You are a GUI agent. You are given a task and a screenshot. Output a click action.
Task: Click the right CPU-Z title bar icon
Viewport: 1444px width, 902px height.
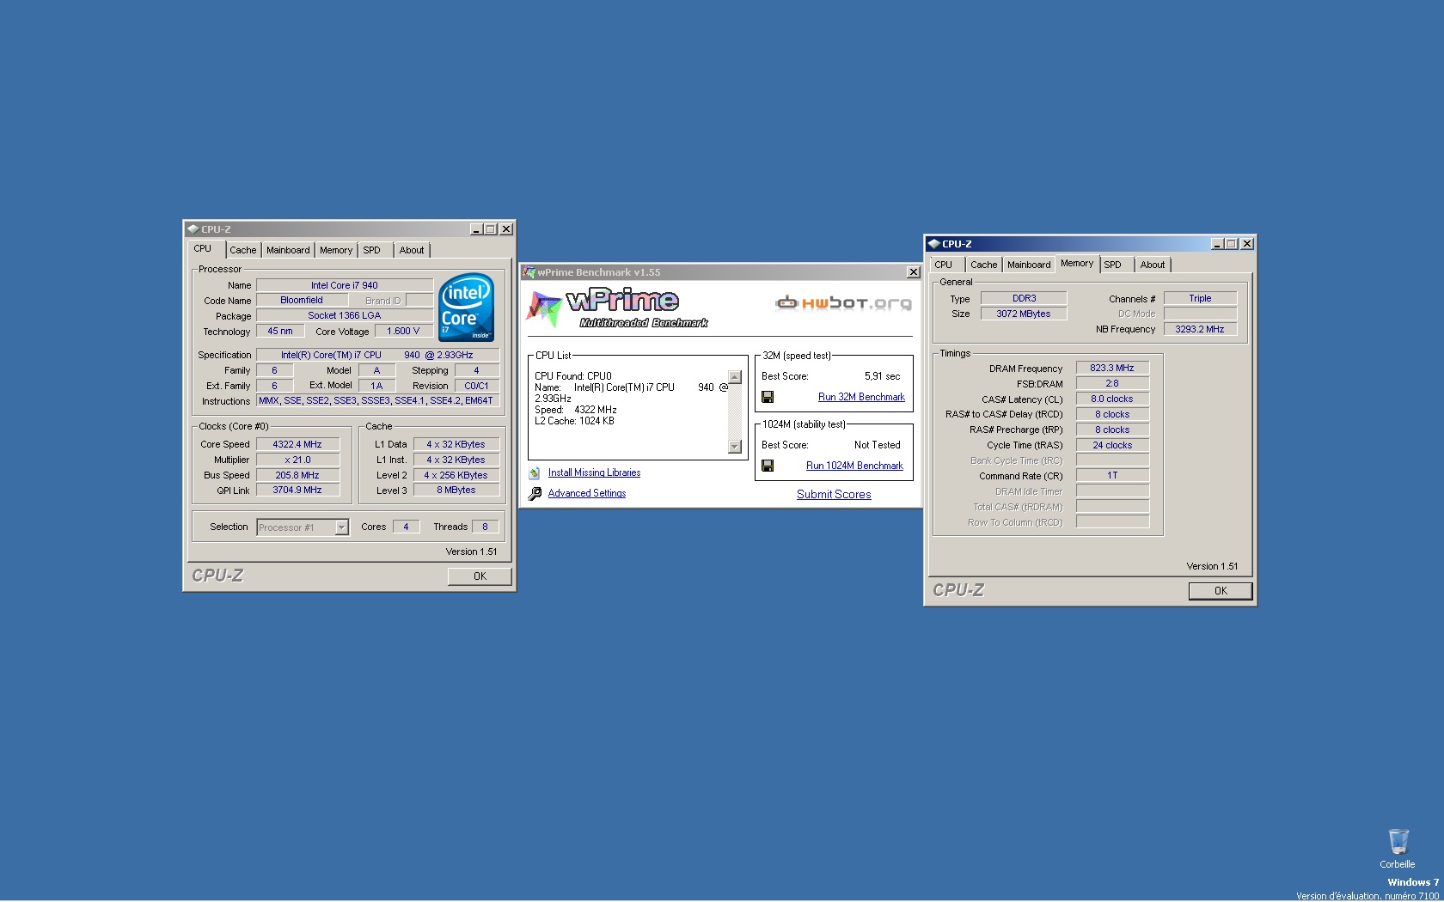pos(933,244)
